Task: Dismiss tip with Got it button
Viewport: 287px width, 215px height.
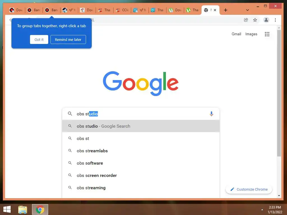Action: point(39,39)
